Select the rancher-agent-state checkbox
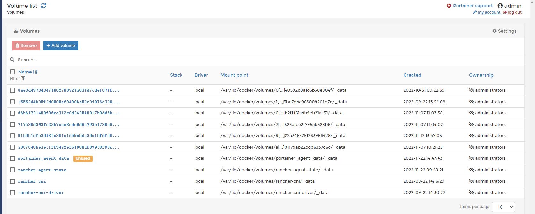Image resolution: width=535 pixels, height=214 pixels. coord(12,170)
